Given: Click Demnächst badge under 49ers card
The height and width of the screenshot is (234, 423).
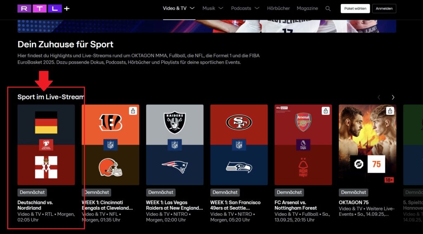Looking at the screenshot, I should tap(225, 192).
